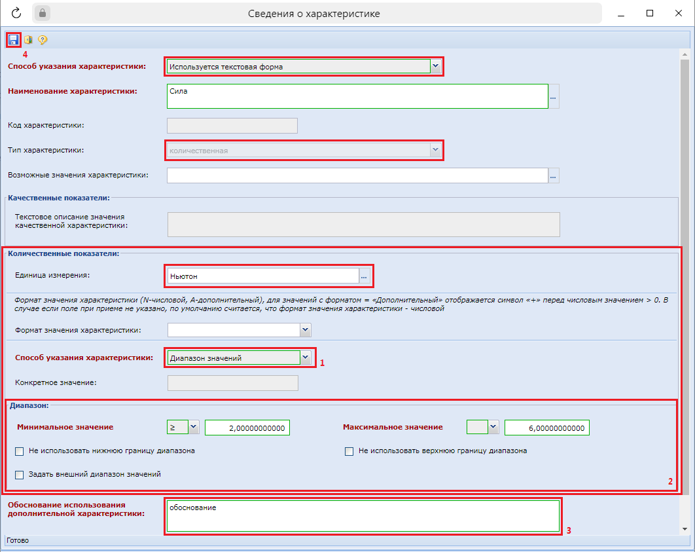Toggle 'Задать внешний диапазон значений' checkbox
Screen dimensions: 695x552
point(20,474)
